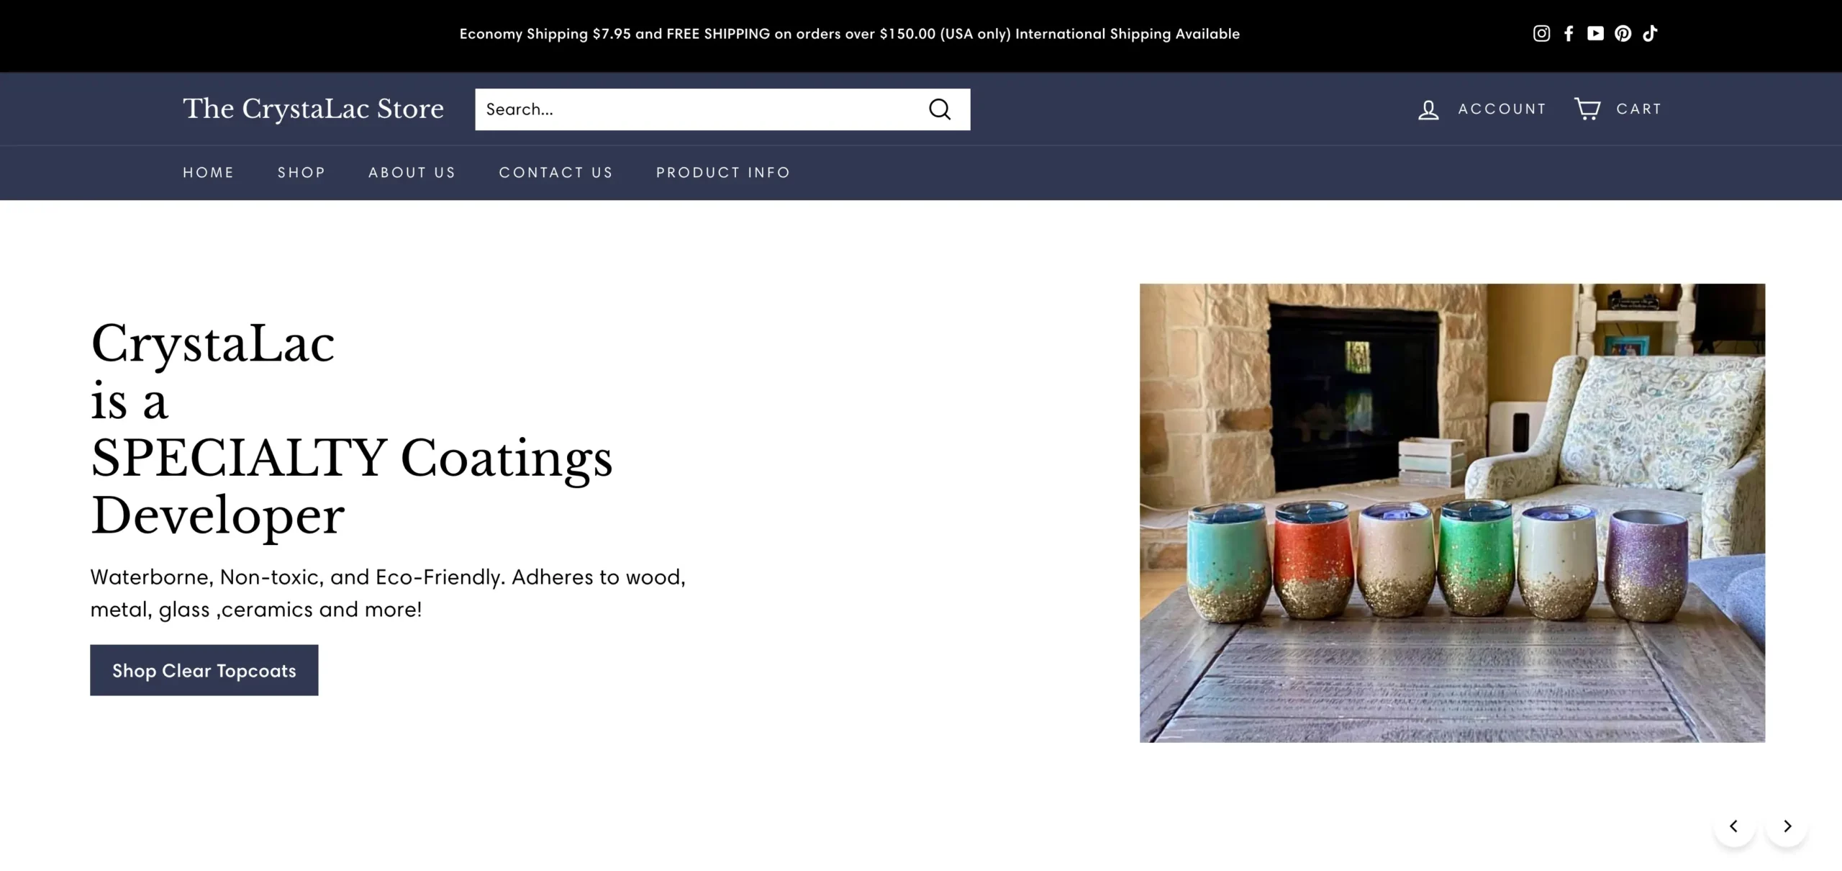Open the CART link text
The height and width of the screenshot is (871, 1842).
(1639, 109)
